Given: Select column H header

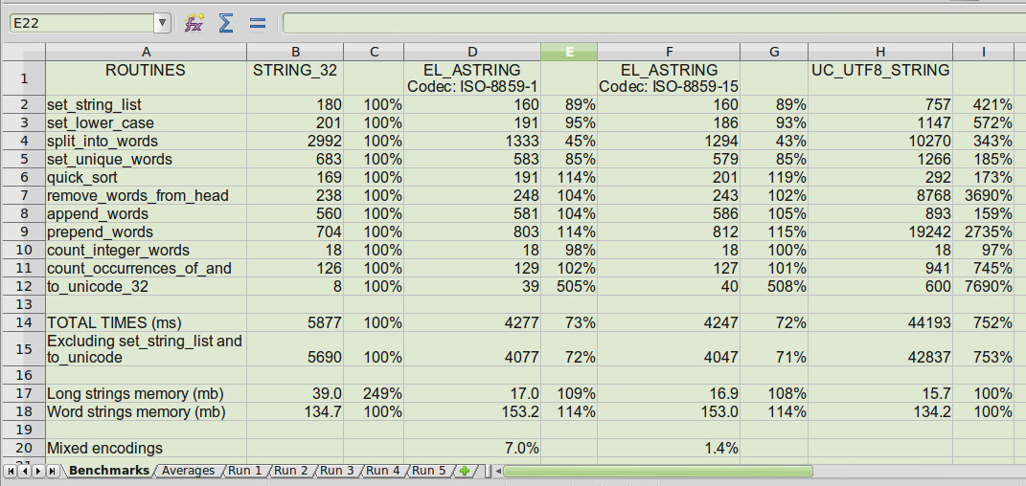Looking at the screenshot, I should 879,52.
